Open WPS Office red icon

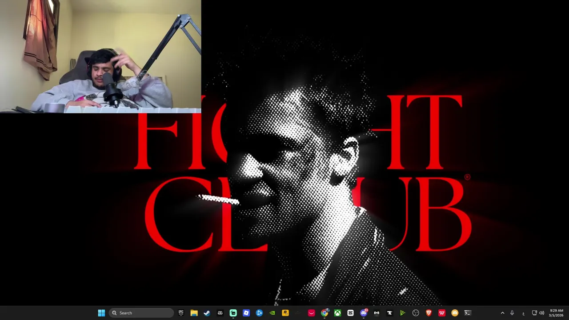click(x=441, y=313)
